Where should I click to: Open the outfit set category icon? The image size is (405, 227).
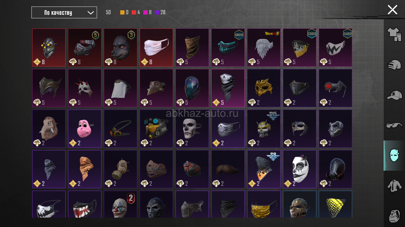[x=394, y=34]
